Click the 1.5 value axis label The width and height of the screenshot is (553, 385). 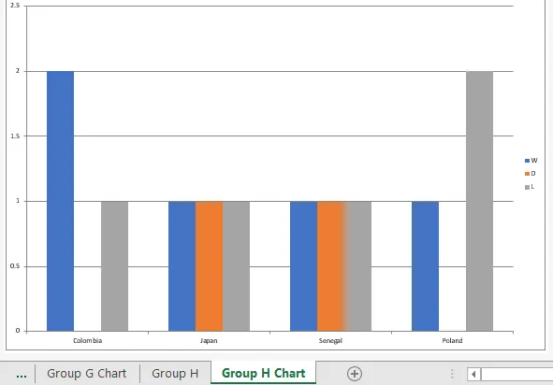point(15,136)
